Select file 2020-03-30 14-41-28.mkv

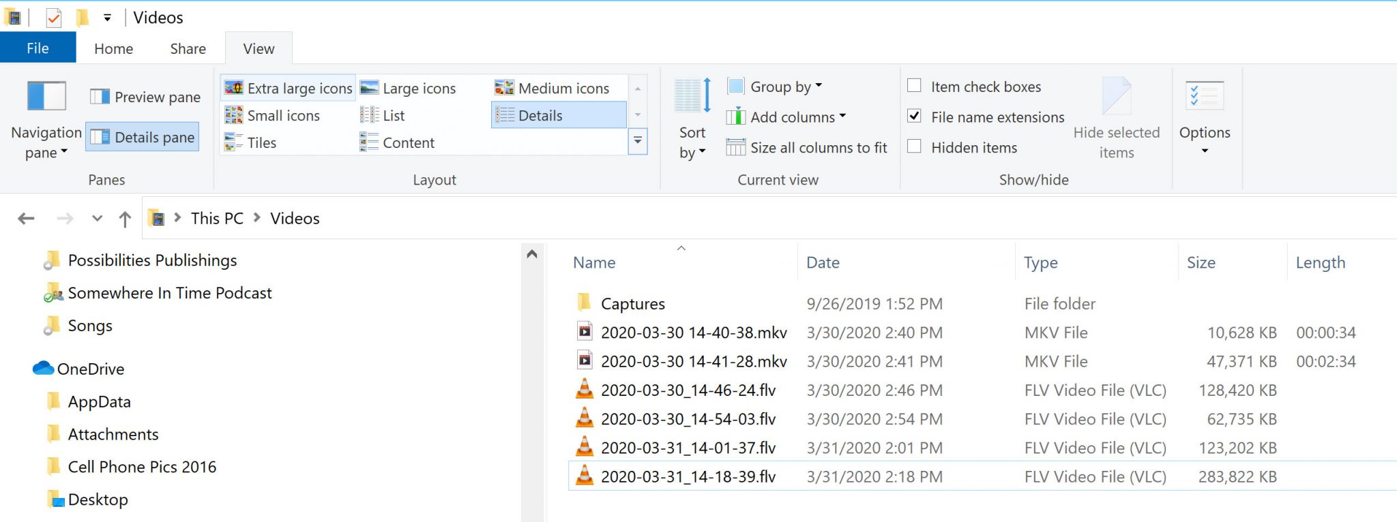pyautogui.click(x=693, y=361)
